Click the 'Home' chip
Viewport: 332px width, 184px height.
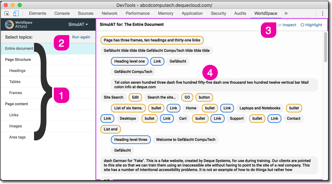click(191, 108)
